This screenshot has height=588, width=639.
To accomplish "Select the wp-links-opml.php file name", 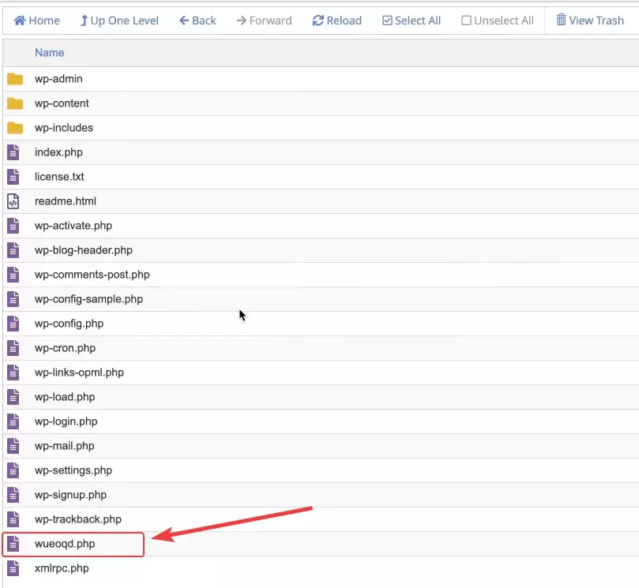I will coord(80,373).
